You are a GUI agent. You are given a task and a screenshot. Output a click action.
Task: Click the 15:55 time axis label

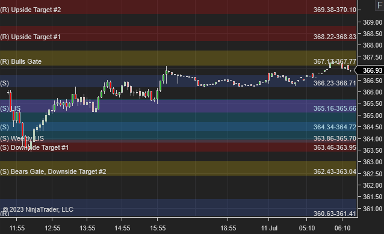pos(158,228)
